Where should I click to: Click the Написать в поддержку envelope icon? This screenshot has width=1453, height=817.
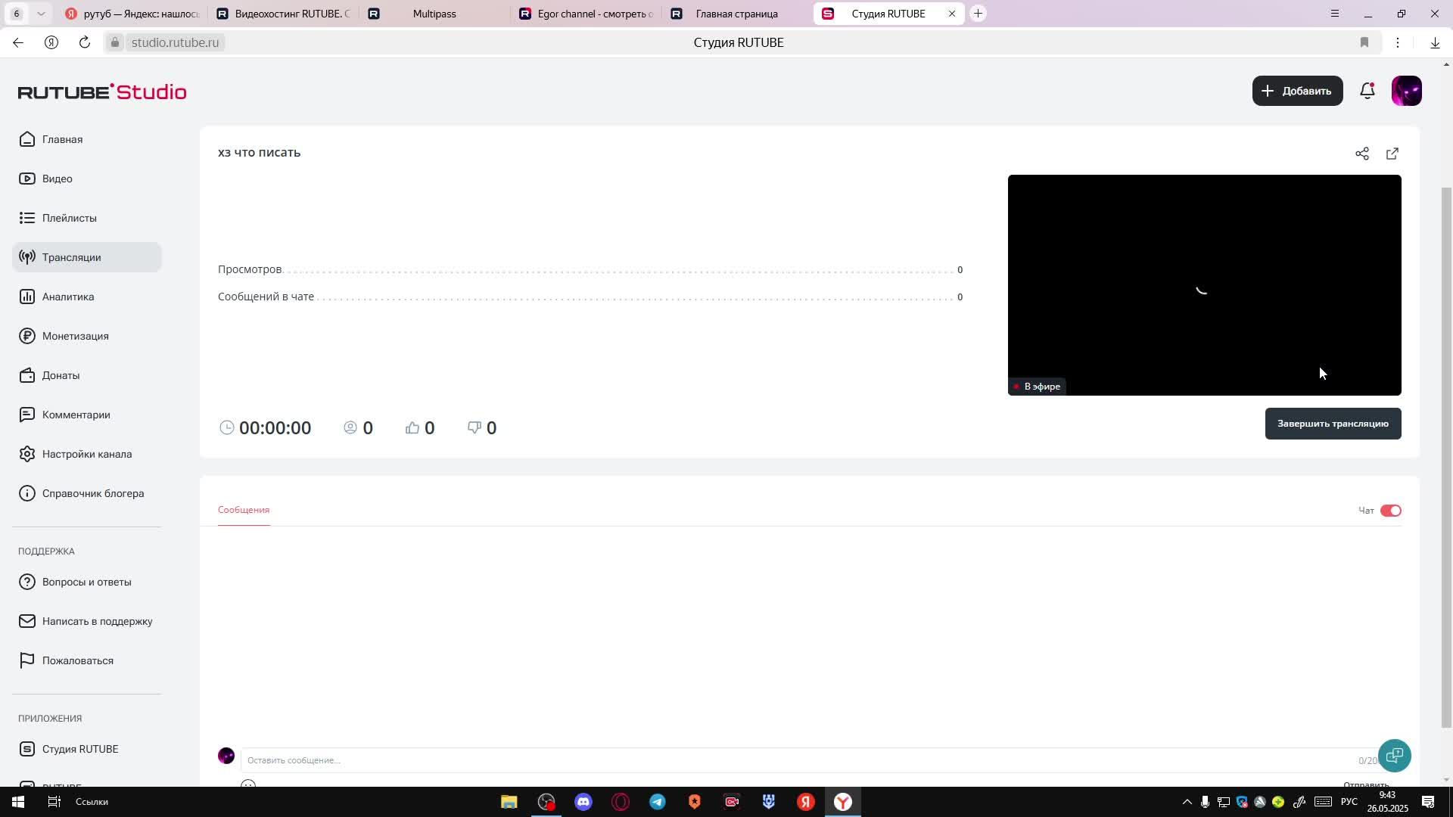(27, 621)
